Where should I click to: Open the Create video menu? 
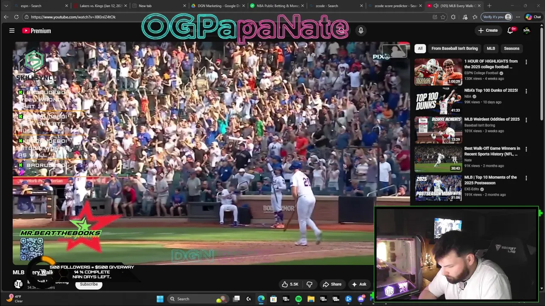click(488, 30)
